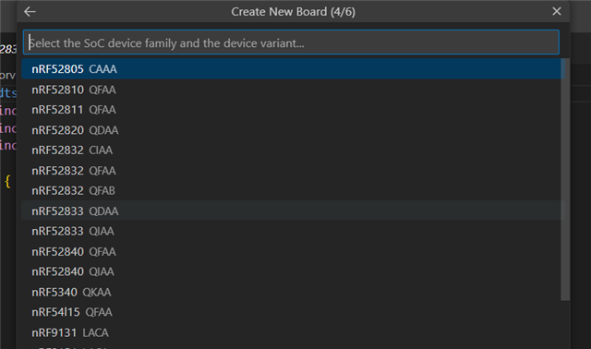The width and height of the screenshot is (591, 349).
Task: Select nRF52832 QFAA entry
Action: [293, 171]
